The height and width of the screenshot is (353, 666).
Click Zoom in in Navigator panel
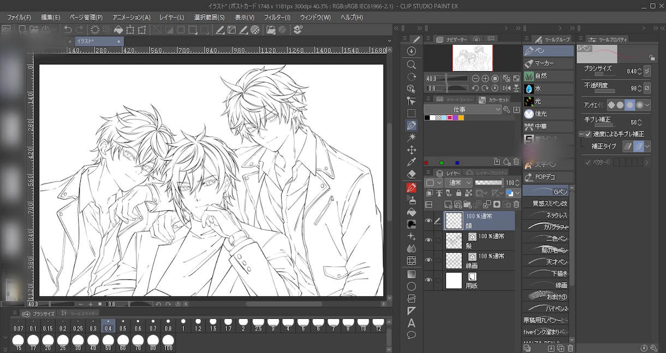coord(485,78)
